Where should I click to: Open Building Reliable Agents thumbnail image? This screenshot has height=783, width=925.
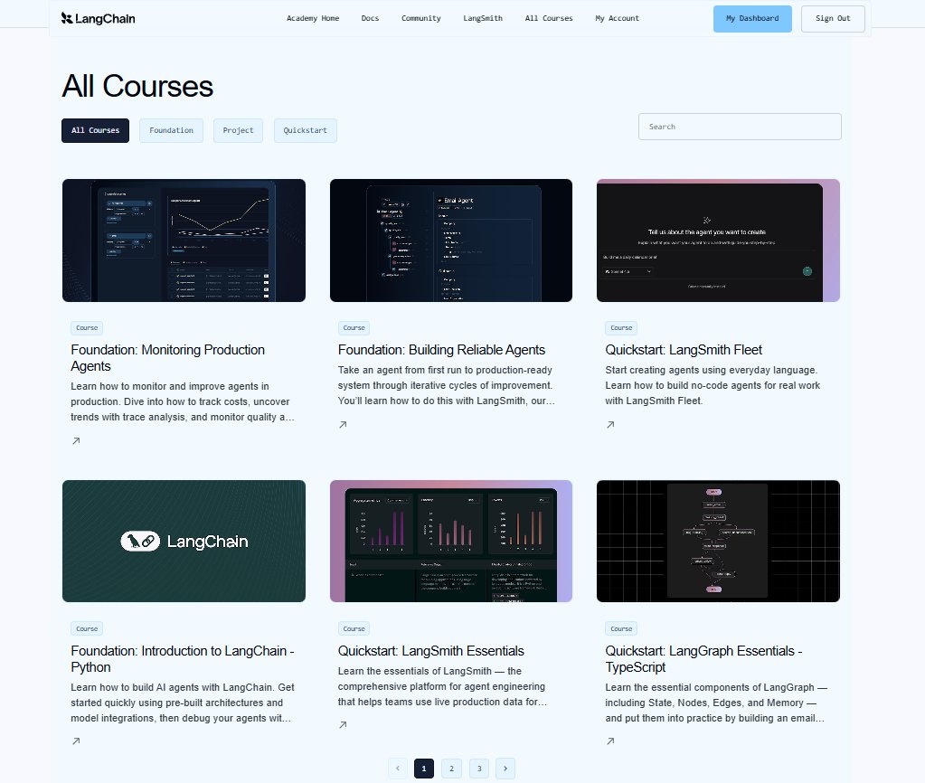pos(451,241)
